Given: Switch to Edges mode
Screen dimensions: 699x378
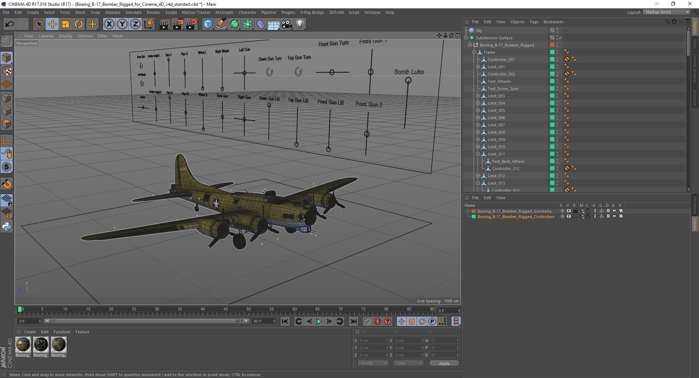Looking at the screenshot, I should coord(7,110).
